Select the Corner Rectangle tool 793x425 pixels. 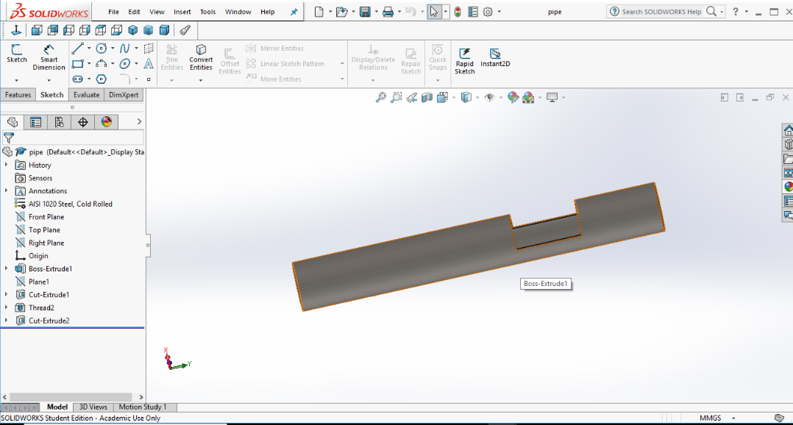(78, 64)
